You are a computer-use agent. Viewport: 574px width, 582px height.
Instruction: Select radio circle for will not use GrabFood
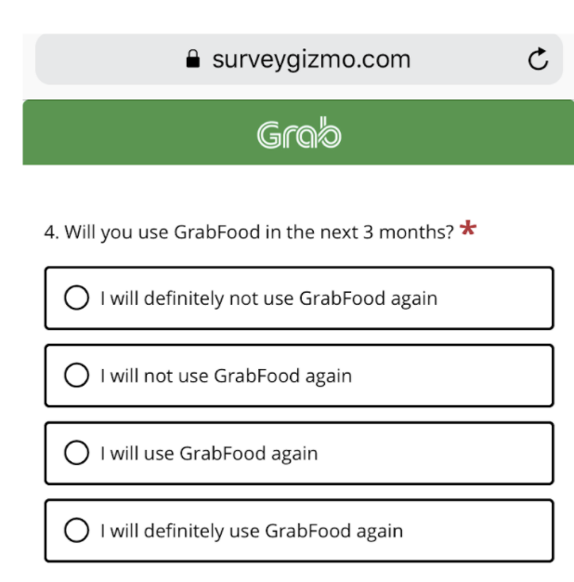point(76,375)
